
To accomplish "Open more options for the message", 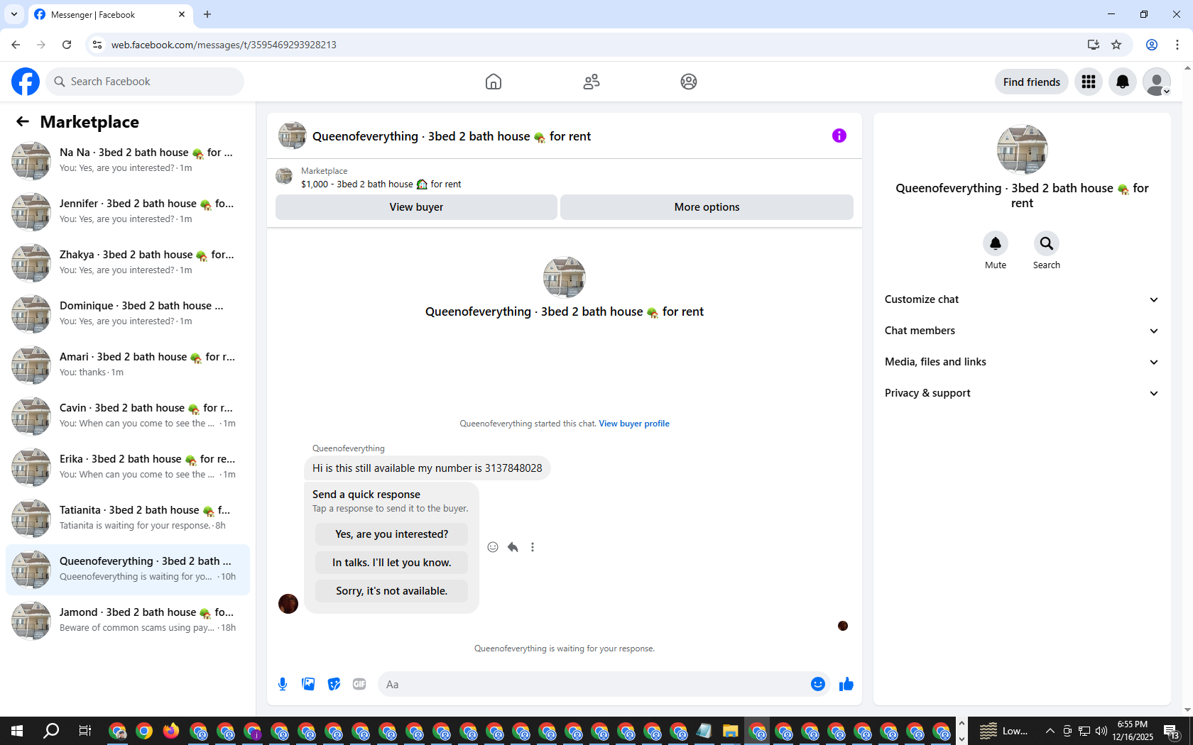I will coord(533,547).
